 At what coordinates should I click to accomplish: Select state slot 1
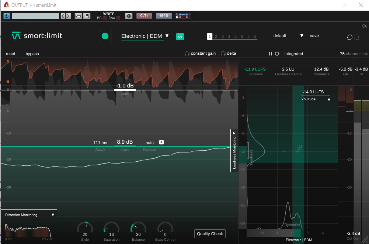tap(210, 36)
